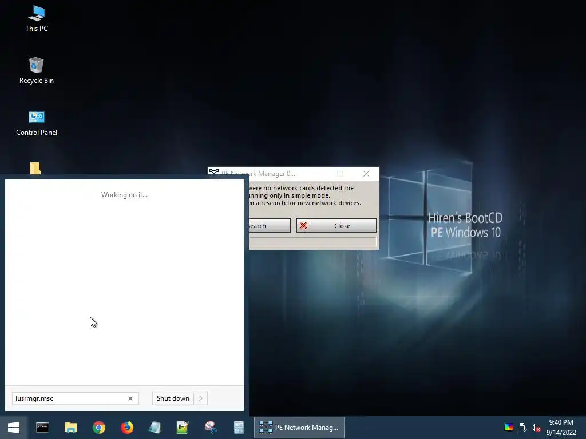
Task: Click the red X icon on Close button
Action: [x=303, y=225]
